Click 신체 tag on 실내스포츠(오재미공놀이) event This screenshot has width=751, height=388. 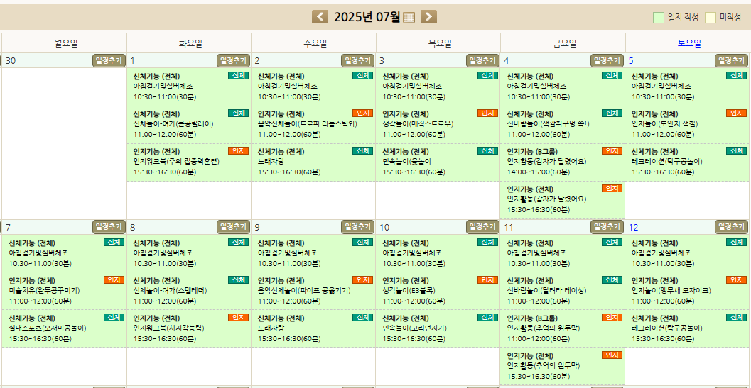point(114,318)
